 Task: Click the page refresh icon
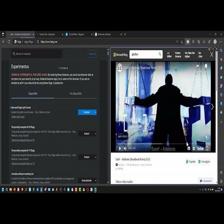point(9,42)
